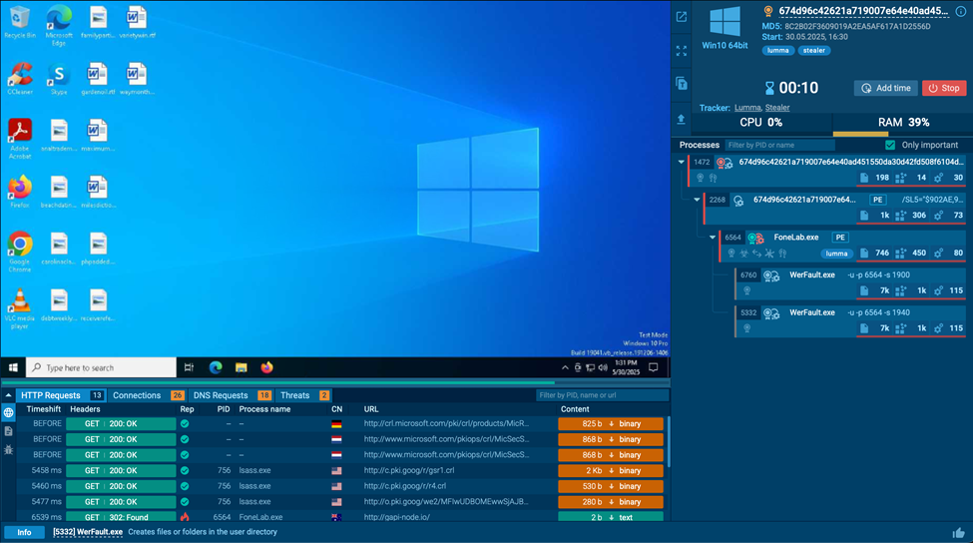This screenshot has width=973, height=543.
Task: Select the debug bug icon in bottom panel
Action: (9, 450)
